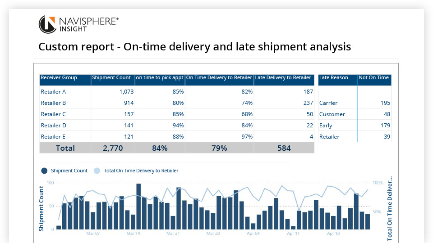Click the on time to pick appt header
The width and height of the screenshot is (433, 243).
[x=160, y=78]
